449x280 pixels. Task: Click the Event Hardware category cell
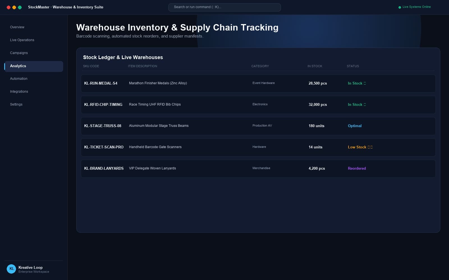pyautogui.click(x=264, y=83)
